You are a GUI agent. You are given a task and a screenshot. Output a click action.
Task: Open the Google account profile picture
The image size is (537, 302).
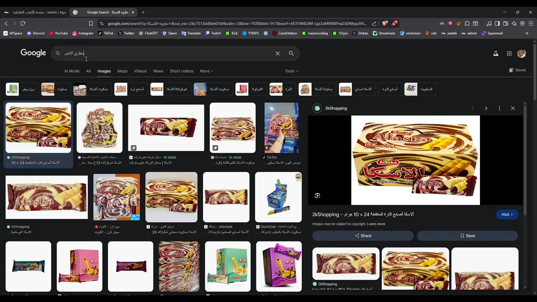point(521,53)
